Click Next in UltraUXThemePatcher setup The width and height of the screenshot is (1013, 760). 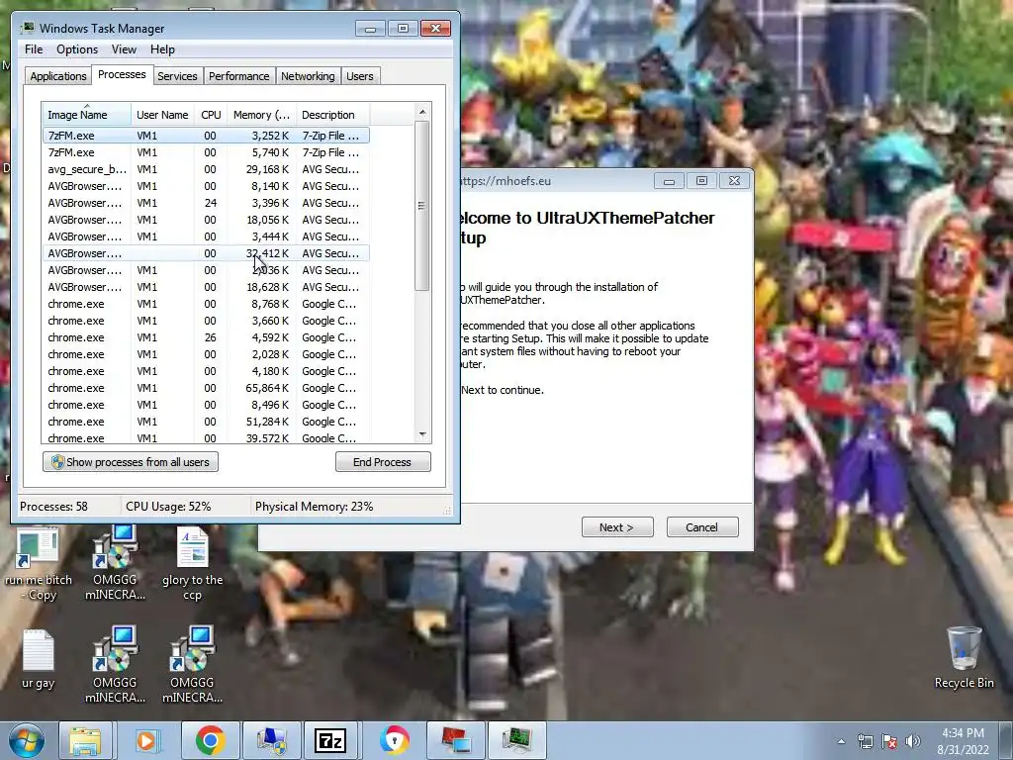tap(617, 527)
